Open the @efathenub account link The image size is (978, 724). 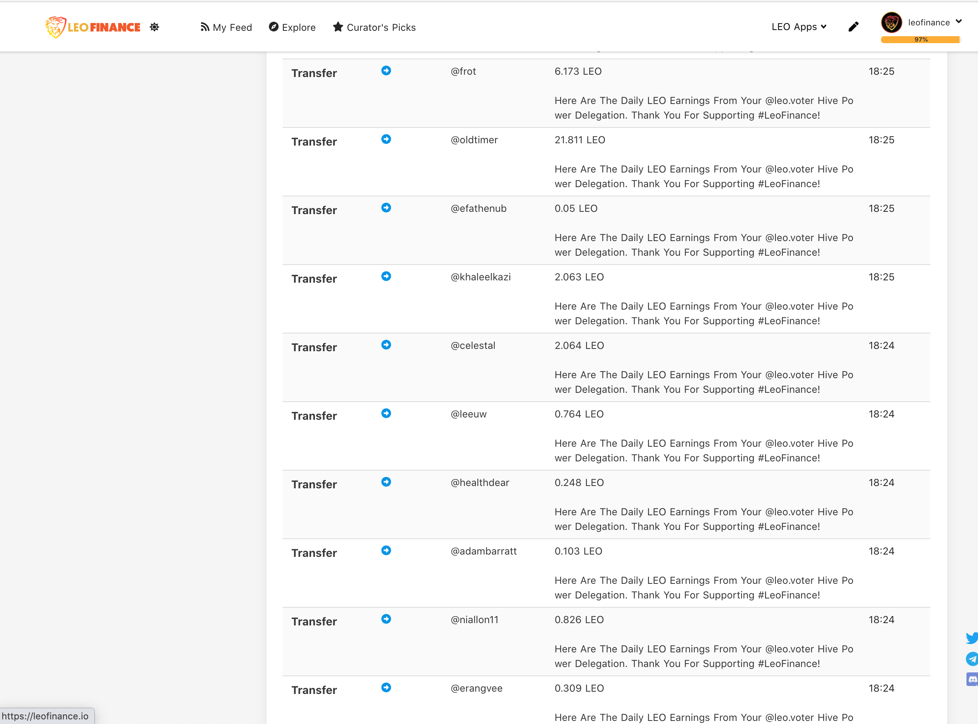(x=479, y=209)
